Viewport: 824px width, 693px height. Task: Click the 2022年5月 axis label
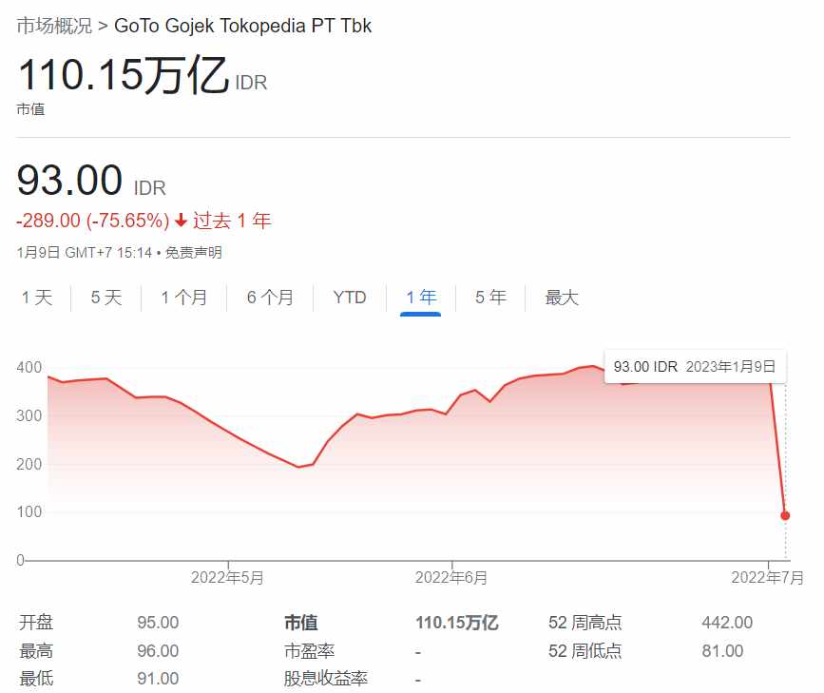[227, 578]
